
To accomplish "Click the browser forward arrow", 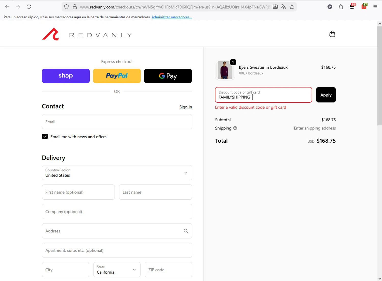I will [18, 7].
